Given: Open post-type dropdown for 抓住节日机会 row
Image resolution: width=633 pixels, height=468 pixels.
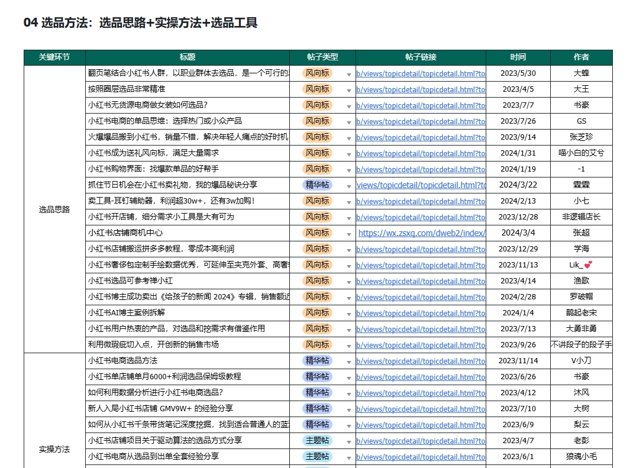Looking at the screenshot, I should tap(349, 186).
